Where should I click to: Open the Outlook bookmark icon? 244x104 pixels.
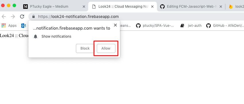pos(23,26)
